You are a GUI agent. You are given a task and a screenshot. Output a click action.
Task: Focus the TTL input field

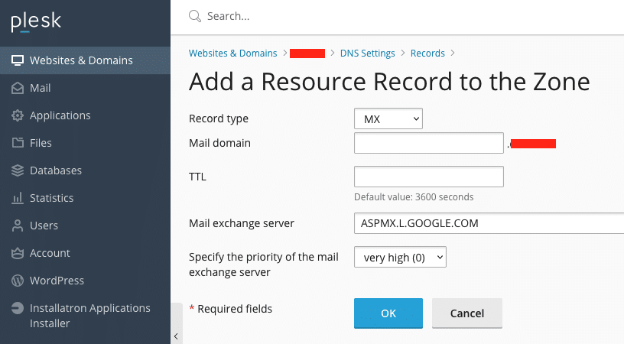[428, 177]
